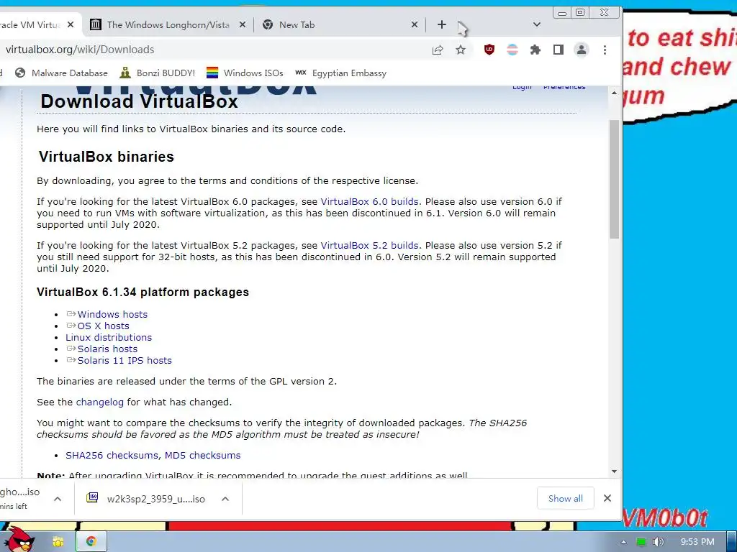Bookmark this page with the star icon
The width and height of the screenshot is (737, 552).
461,50
